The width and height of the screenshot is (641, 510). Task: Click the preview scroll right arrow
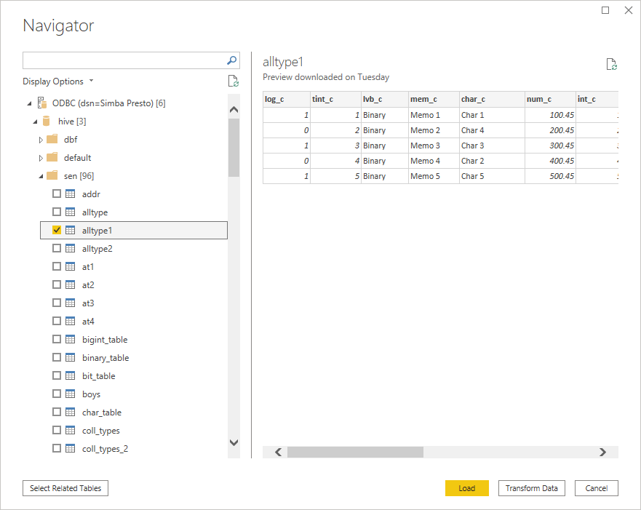pos(602,452)
